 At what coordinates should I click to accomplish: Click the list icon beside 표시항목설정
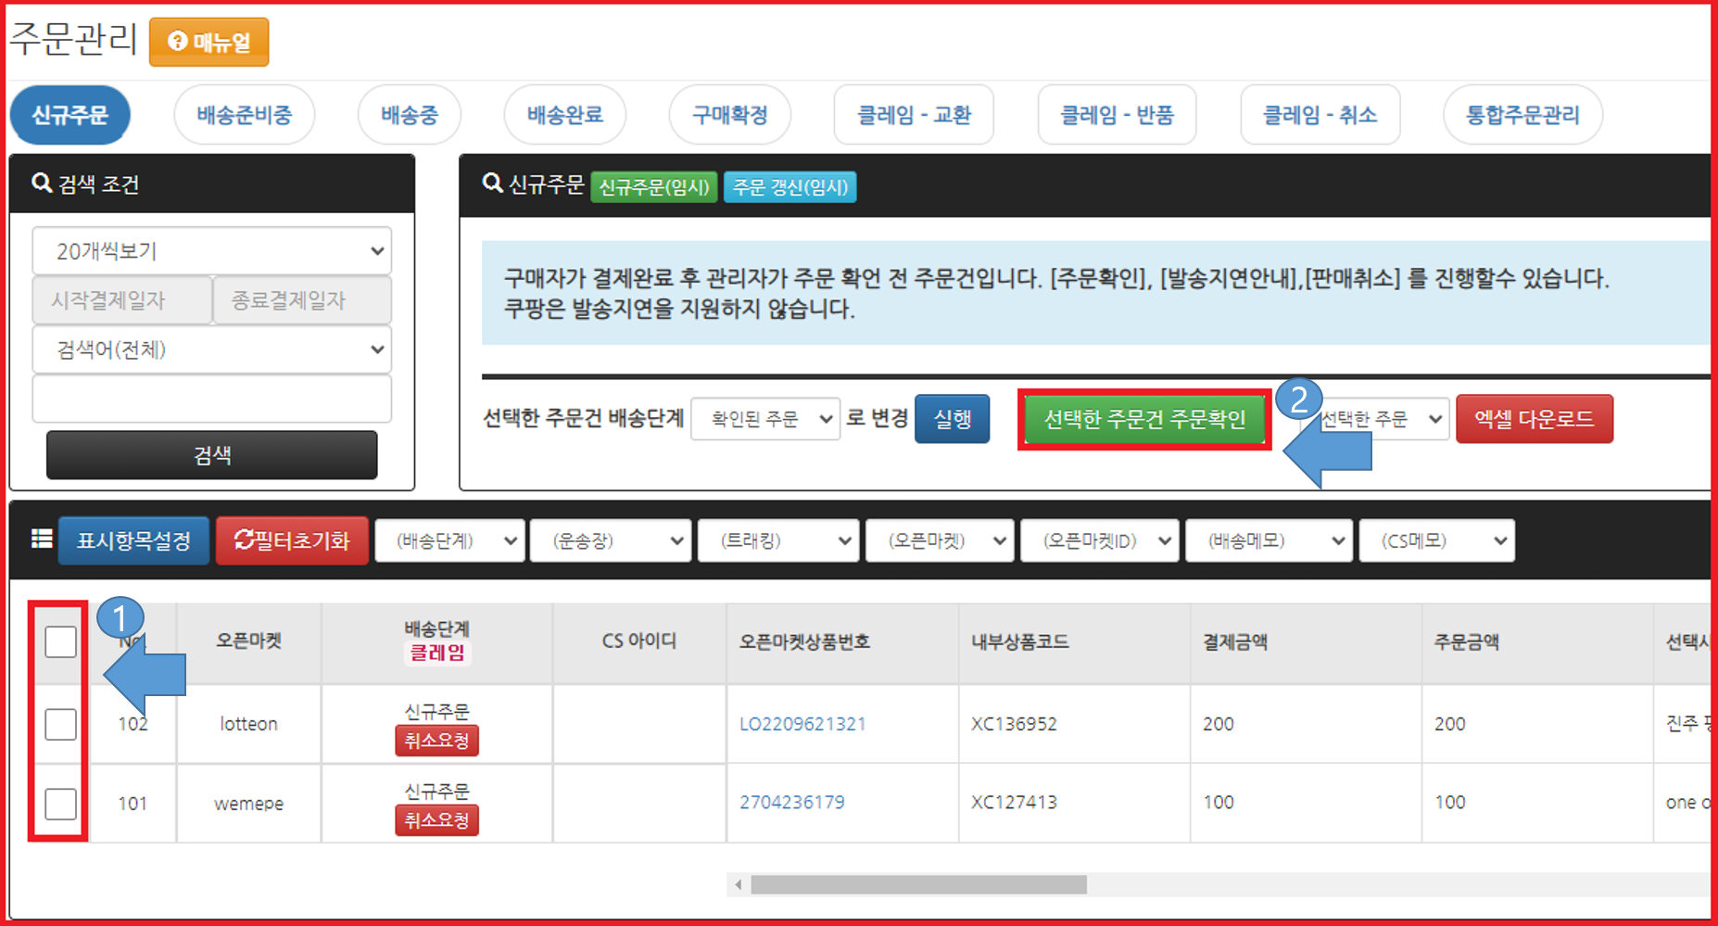pyautogui.click(x=41, y=539)
